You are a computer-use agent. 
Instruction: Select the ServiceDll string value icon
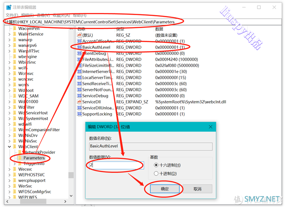pyautogui.click(x=79, y=102)
